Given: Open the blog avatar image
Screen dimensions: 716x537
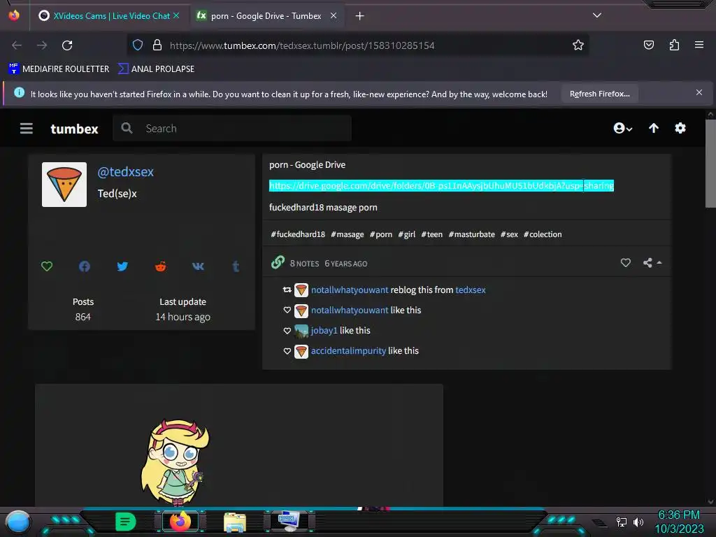Looking at the screenshot, I should pos(64,185).
